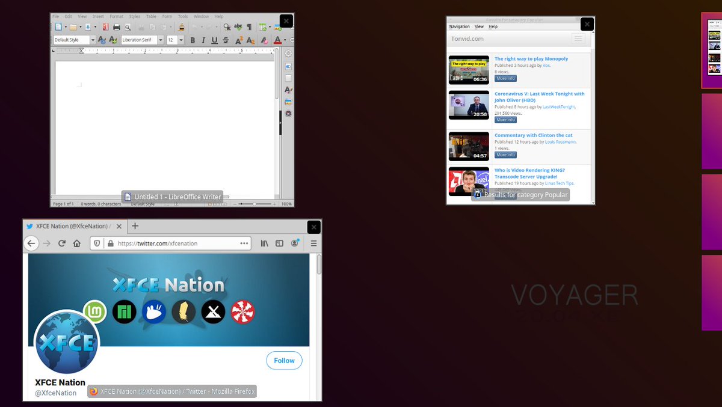Click Clear Direct Formatting icon in Writer
This screenshot has width=722, height=407.
point(264,40)
